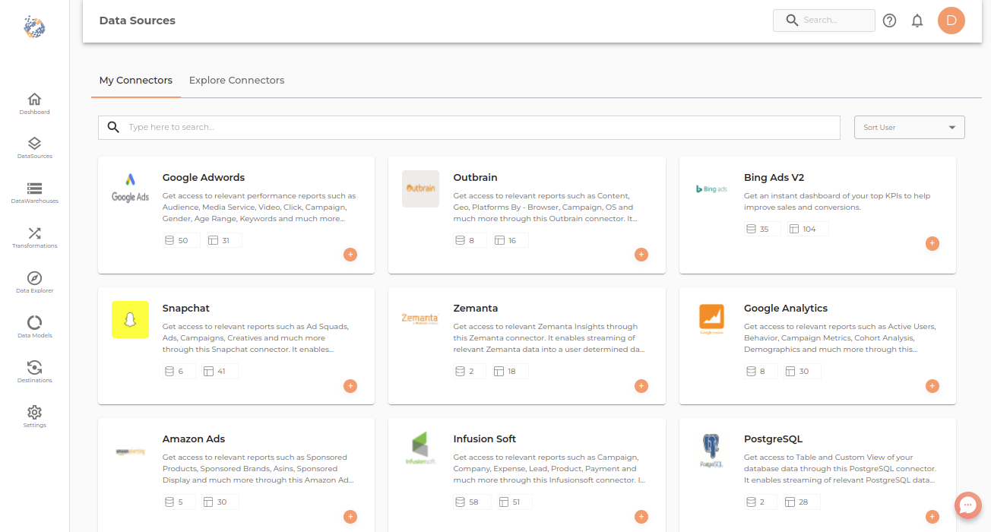This screenshot has width=991, height=532.
Task: Add Amazon Ads with plus button
Action: coord(350,517)
